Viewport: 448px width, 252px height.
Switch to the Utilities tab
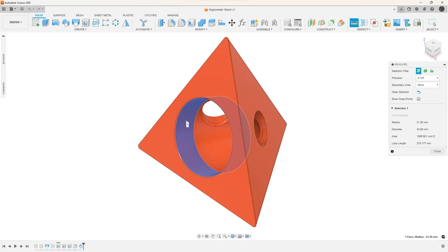click(x=151, y=15)
